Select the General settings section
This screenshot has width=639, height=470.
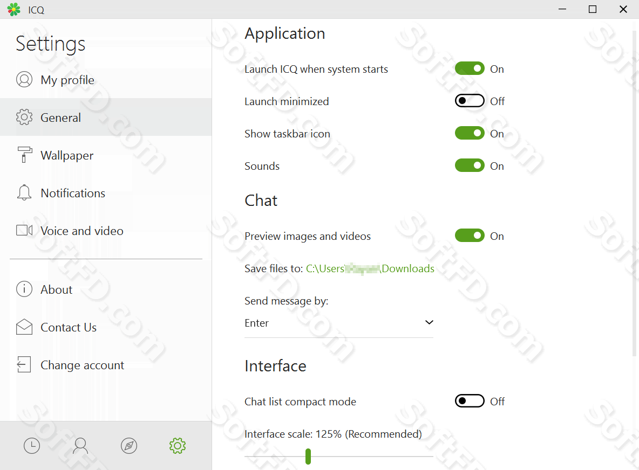click(x=106, y=117)
